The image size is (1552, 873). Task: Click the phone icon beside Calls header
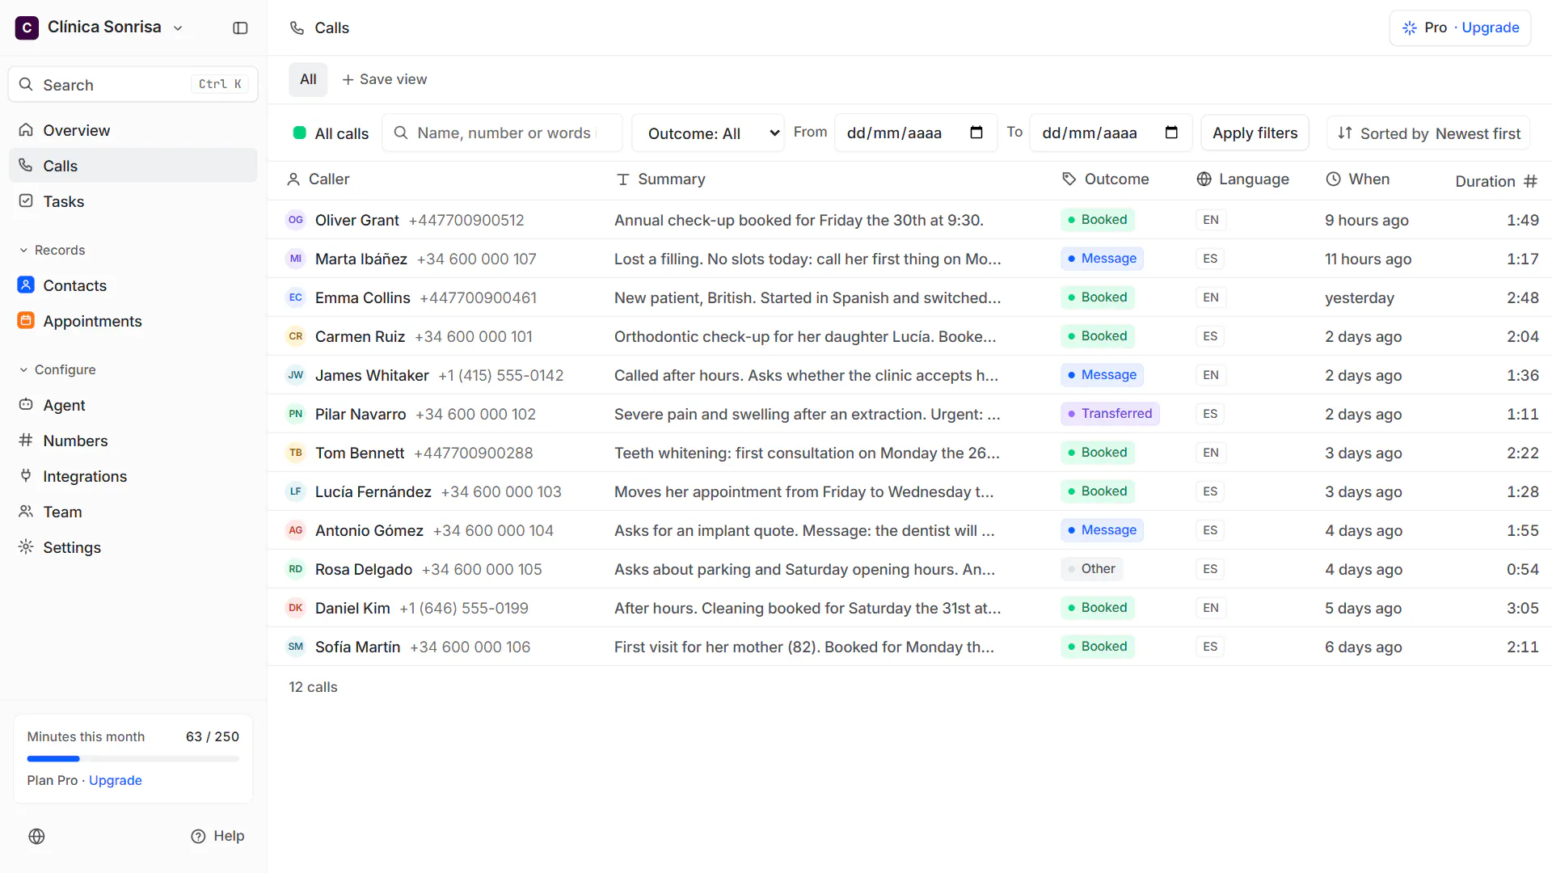(297, 28)
